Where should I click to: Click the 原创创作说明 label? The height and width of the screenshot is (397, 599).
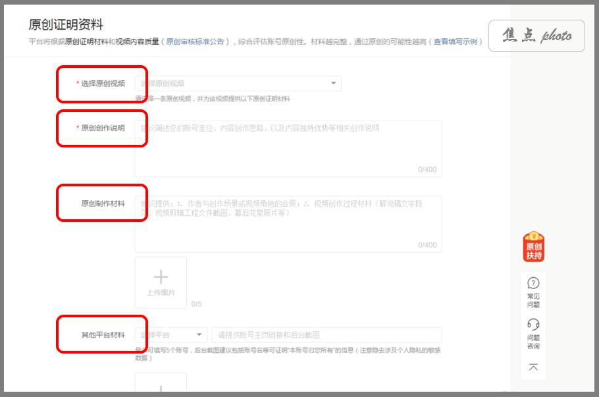click(103, 128)
